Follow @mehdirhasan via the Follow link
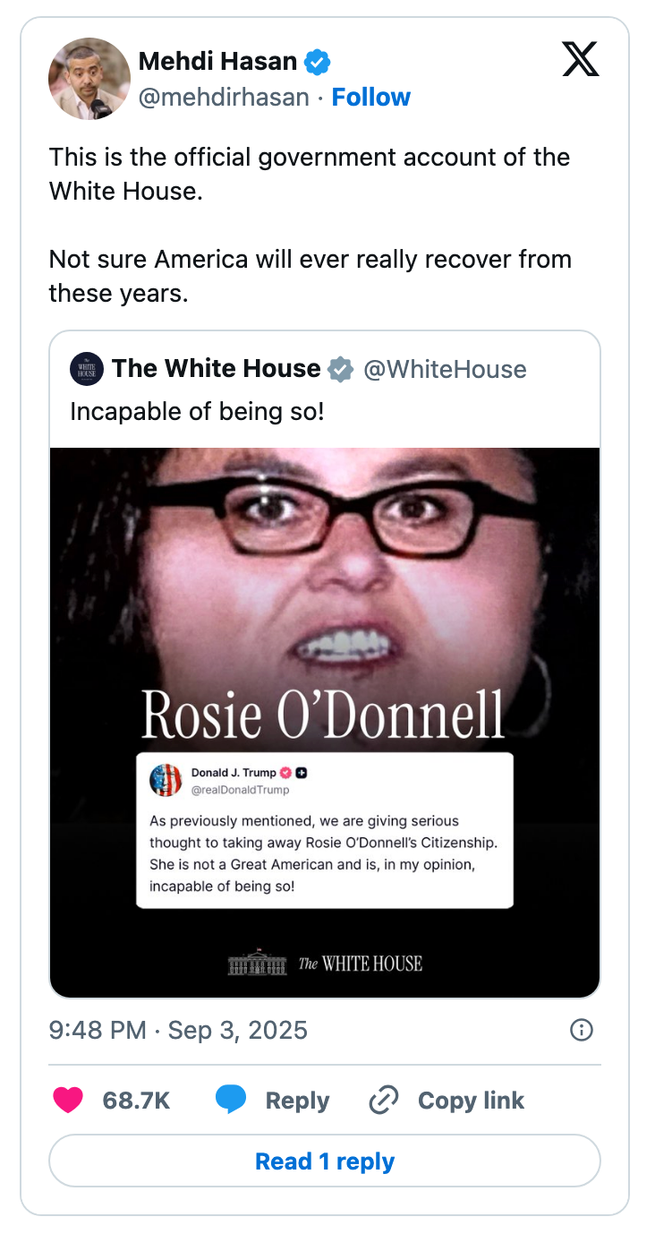 pyautogui.click(x=370, y=97)
